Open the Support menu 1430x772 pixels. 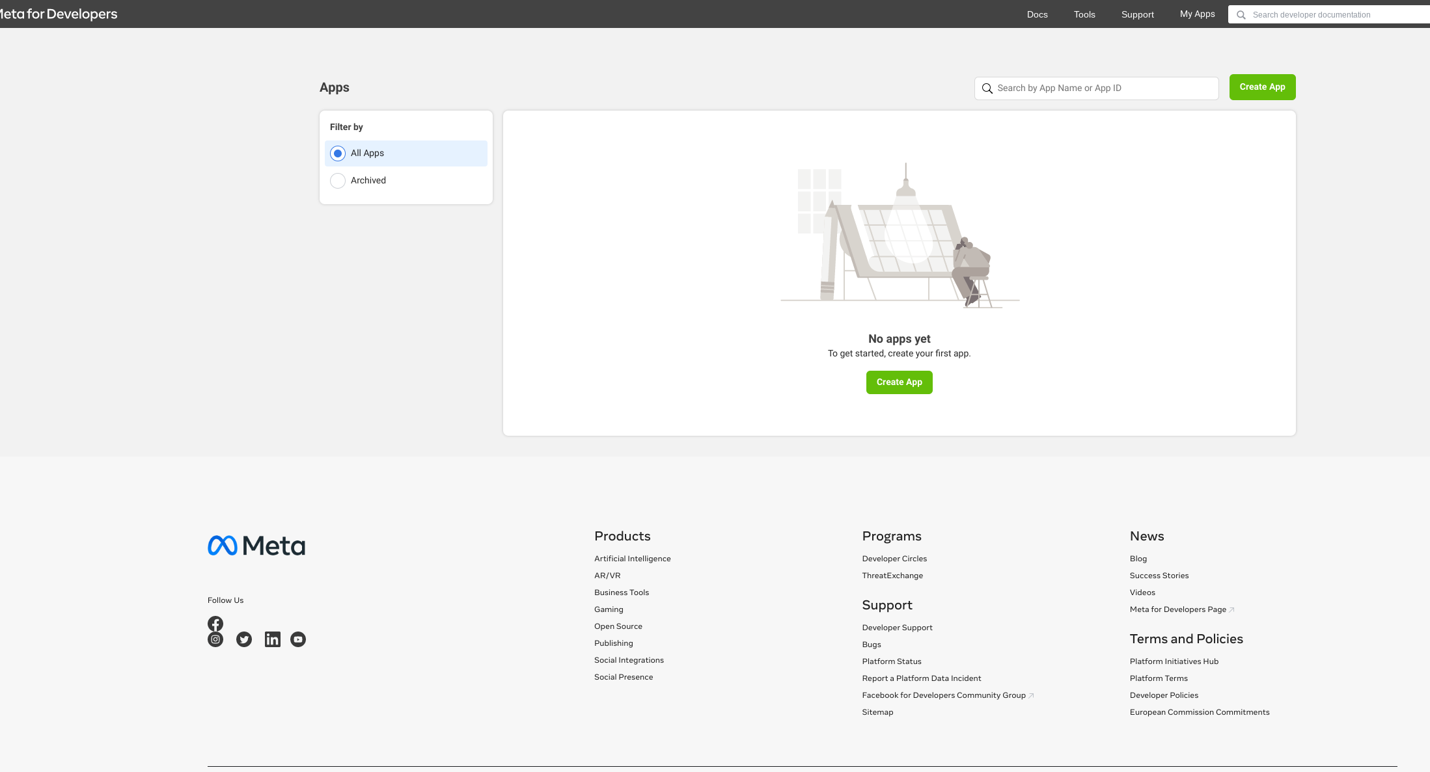tap(1137, 14)
